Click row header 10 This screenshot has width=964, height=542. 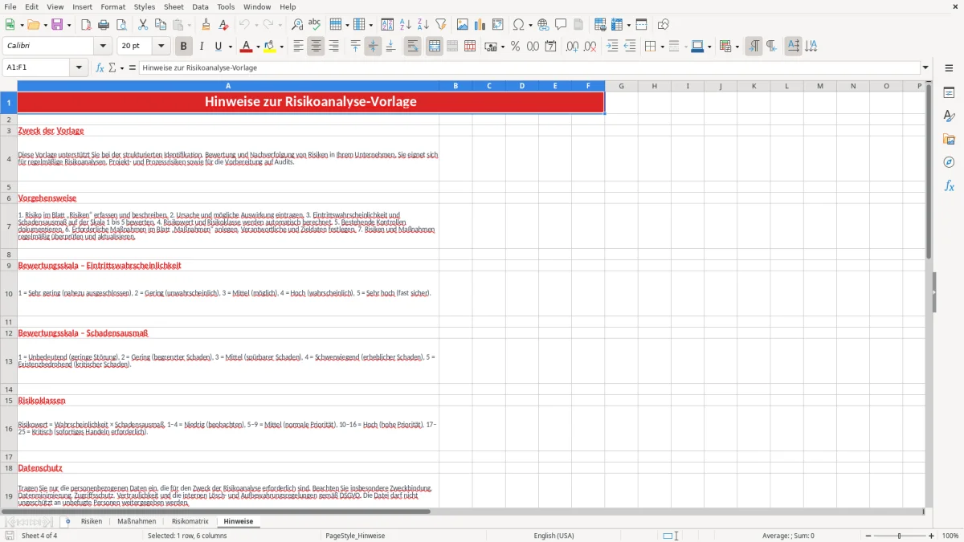coord(8,293)
